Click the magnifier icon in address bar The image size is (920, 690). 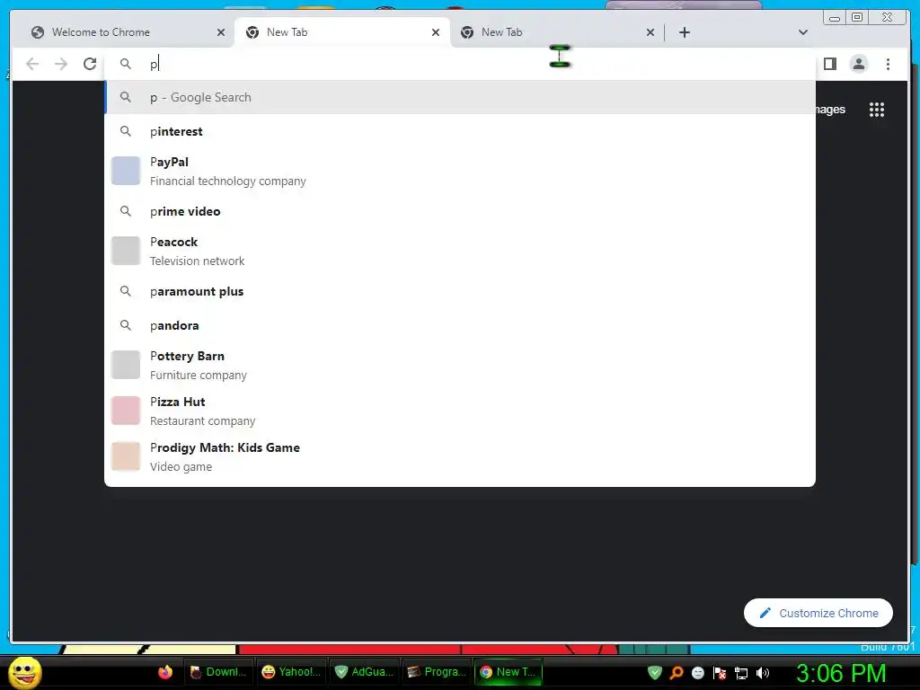126,64
